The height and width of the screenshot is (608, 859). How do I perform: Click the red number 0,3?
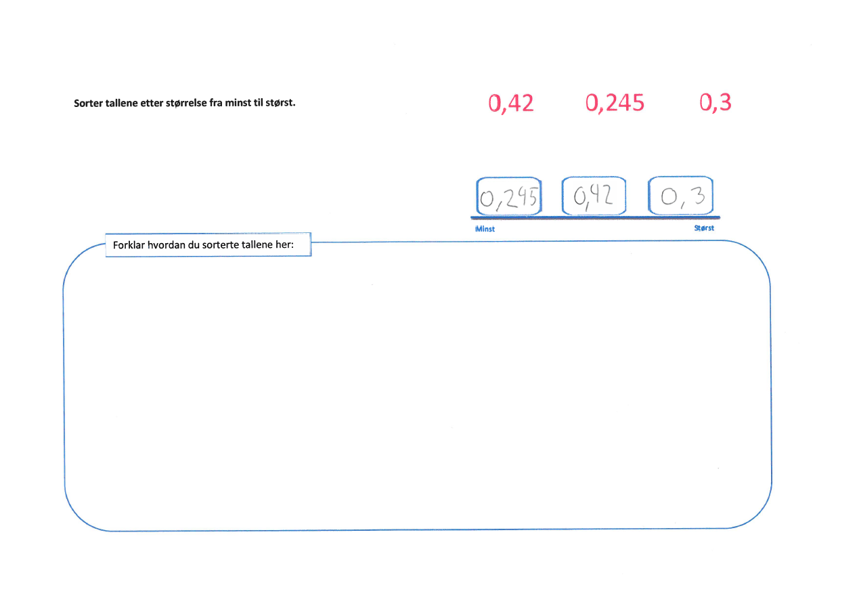coord(715,102)
